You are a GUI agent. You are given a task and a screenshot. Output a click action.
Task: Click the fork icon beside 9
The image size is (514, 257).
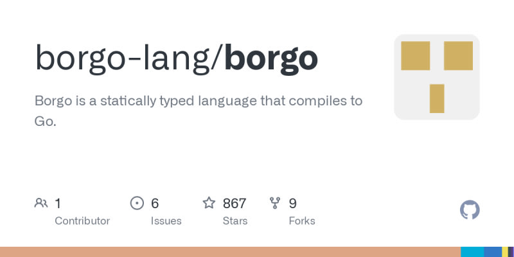[275, 203]
